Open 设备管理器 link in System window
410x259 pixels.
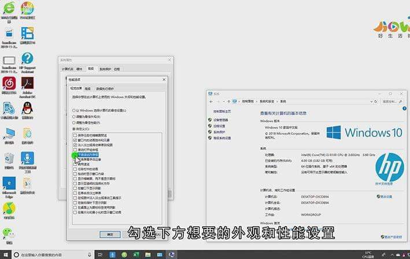tap(221, 120)
